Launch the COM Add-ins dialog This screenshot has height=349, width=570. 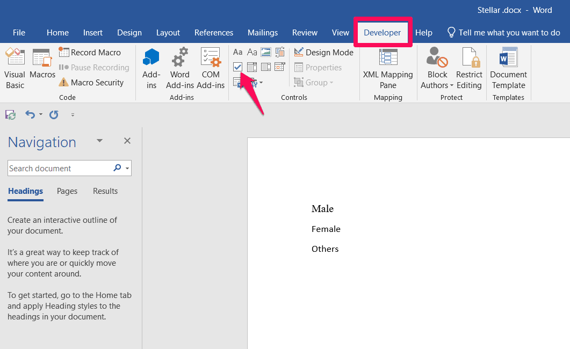tap(210, 67)
